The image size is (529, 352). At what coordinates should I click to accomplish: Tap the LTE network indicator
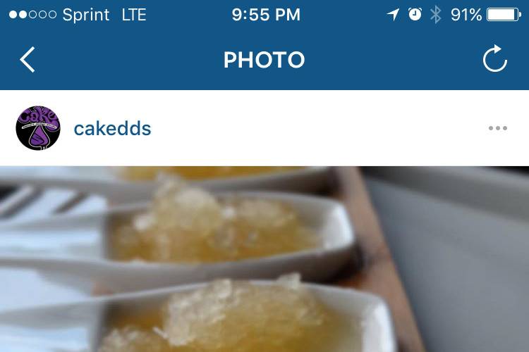click(x=134, y=15)
